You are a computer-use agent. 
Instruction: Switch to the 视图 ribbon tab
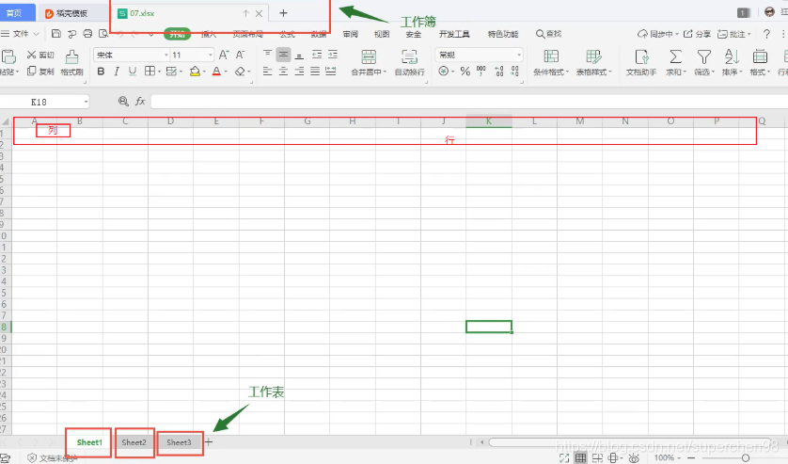(x=382, y=34)
